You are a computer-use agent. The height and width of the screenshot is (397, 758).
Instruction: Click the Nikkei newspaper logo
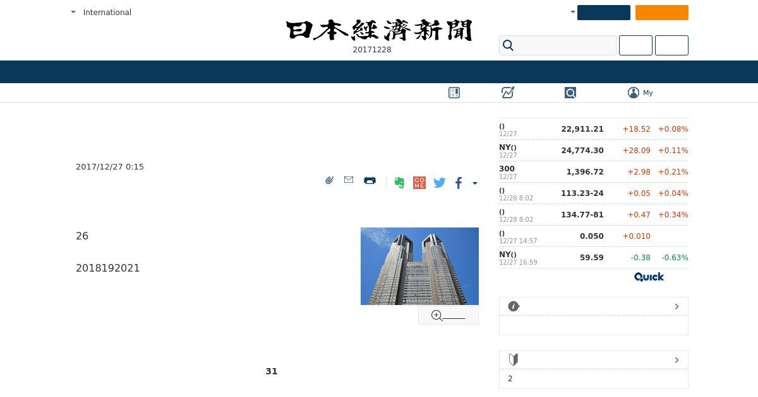click(379, 30)
